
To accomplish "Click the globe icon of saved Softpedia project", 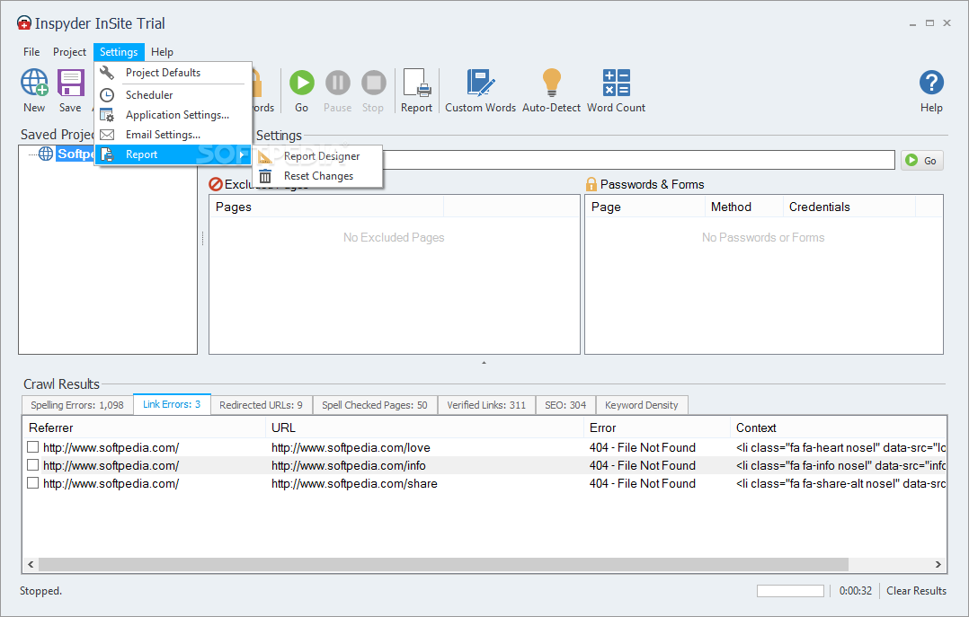I will coord(46,154).
